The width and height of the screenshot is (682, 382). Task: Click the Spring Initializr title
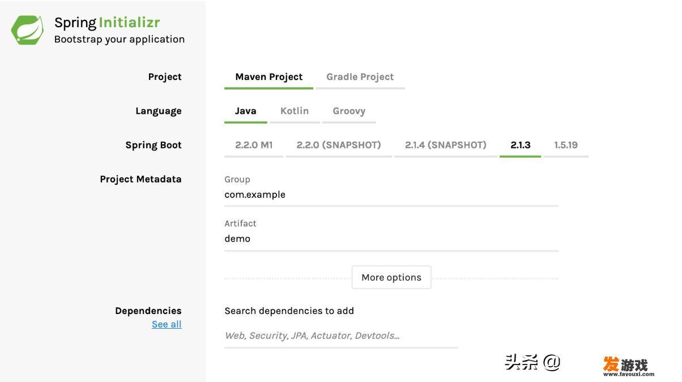coord(107,23)
